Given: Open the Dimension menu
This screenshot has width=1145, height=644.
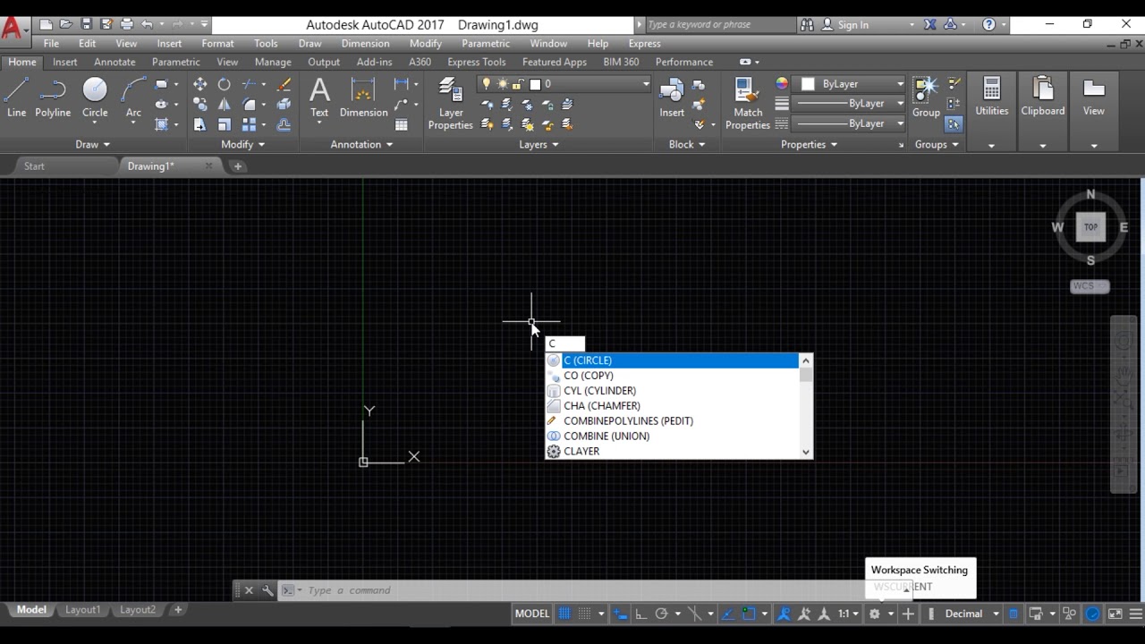Looking at the screenshot, I should [365, 43].
